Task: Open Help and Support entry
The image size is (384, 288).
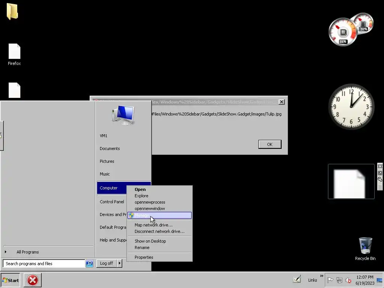Action: (112, 240)
